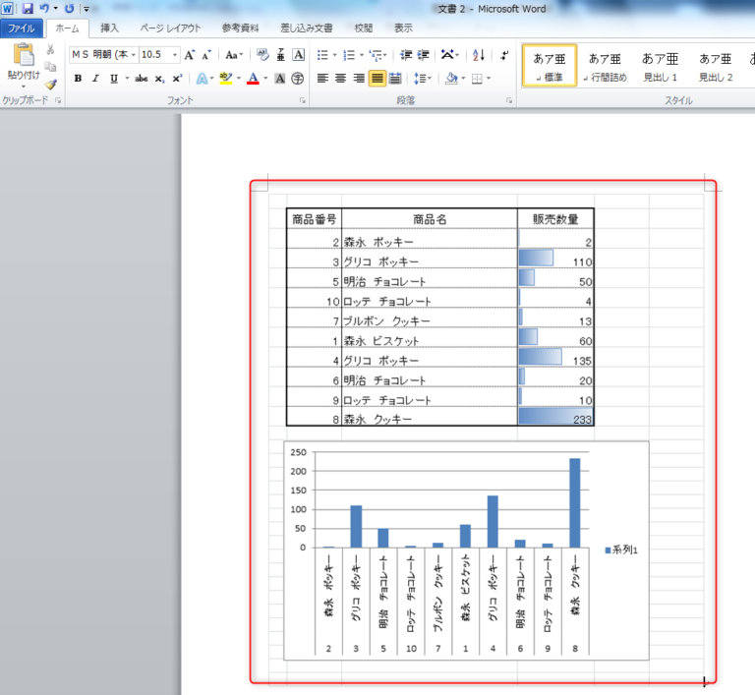Screen dimensions: 755x695
Task: Click the Cut scissors icon
Action: coord(50,50)
